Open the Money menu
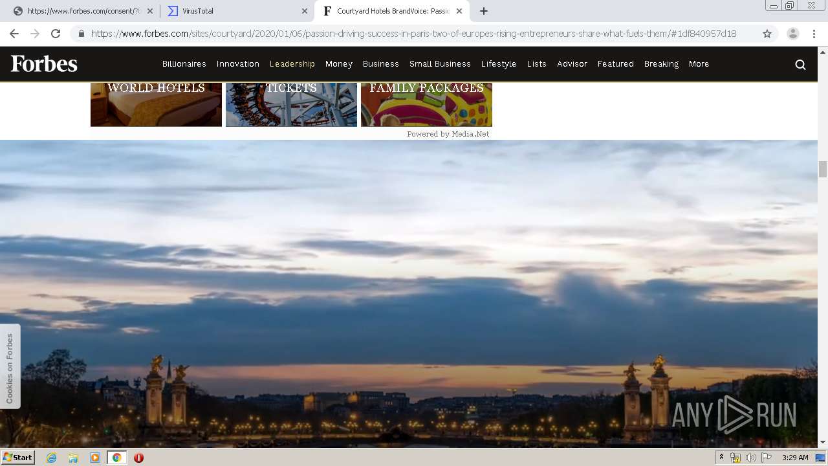Image resolution: width=828 pixels, height=466 pixels. (x=339, y=64)
